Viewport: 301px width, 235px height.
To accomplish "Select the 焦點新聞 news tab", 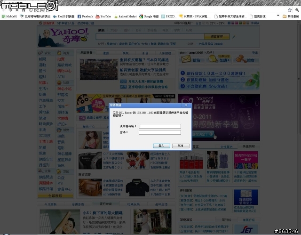I will tap(87, 53).
